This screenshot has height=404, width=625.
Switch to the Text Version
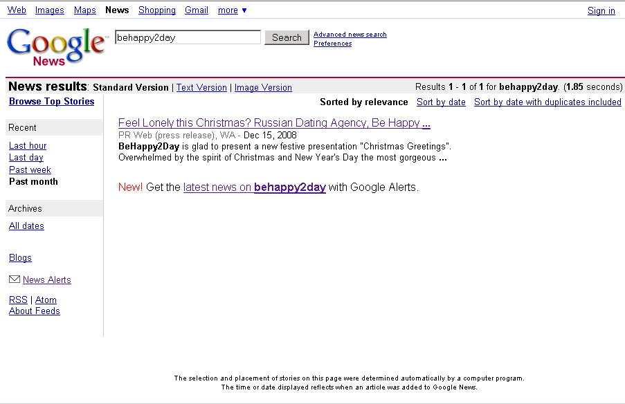[201, 88]
